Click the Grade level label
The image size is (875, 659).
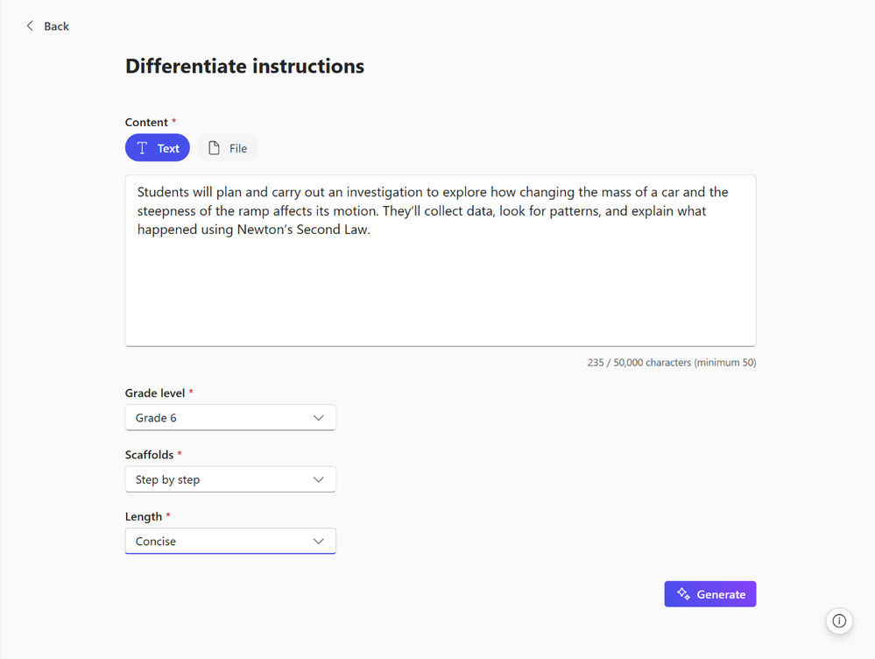155,393
